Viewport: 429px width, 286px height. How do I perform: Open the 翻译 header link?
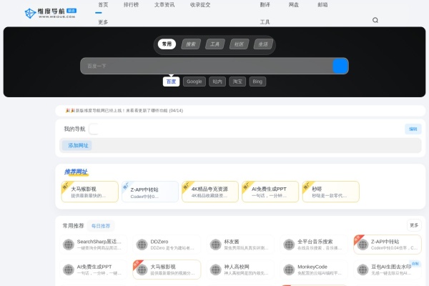point(265,5)
